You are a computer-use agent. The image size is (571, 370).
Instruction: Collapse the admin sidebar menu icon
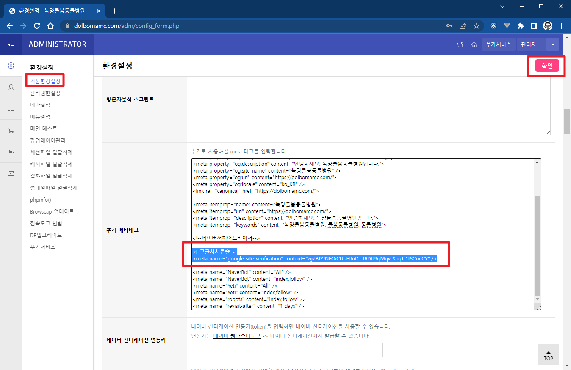(11, 44)
